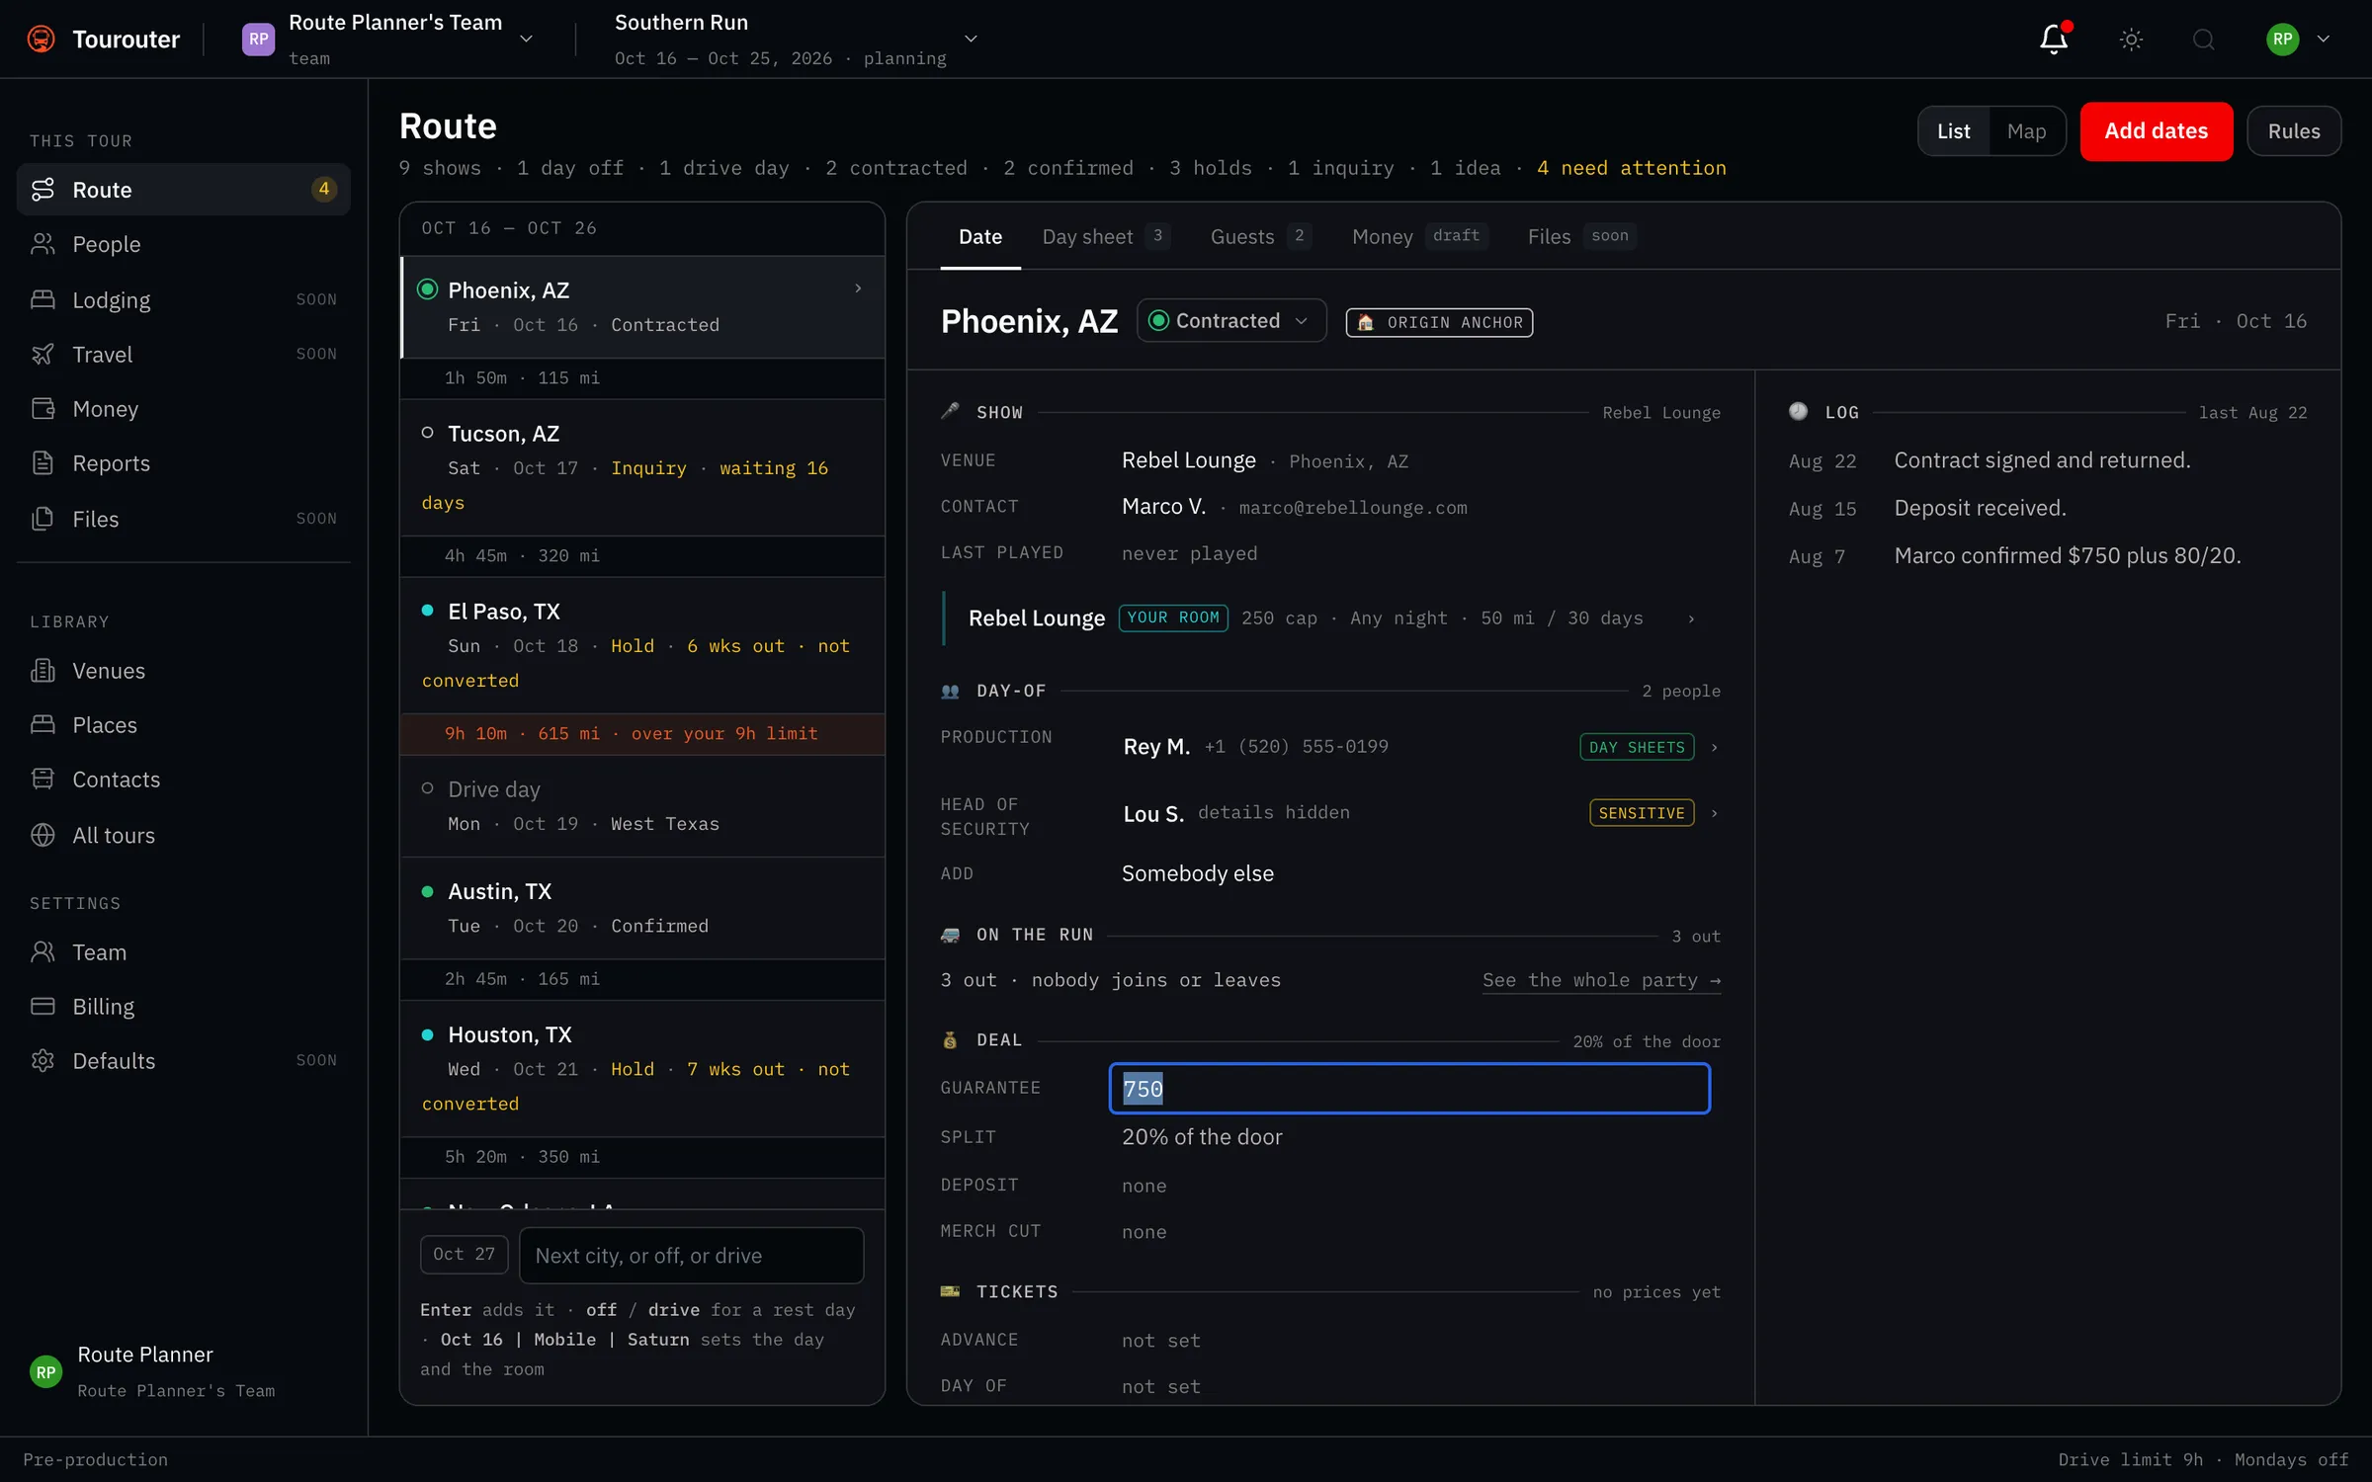The height and width of the screenshot is (1482, 2372).
Task: Open Reports in the sidebar
Action: click(x=184, y=463)
